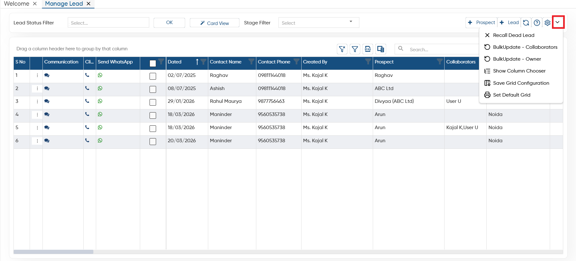Viewport: 576px width, 261px height.
Task: Check the box for Ashish row
Action: coord(153,89)
